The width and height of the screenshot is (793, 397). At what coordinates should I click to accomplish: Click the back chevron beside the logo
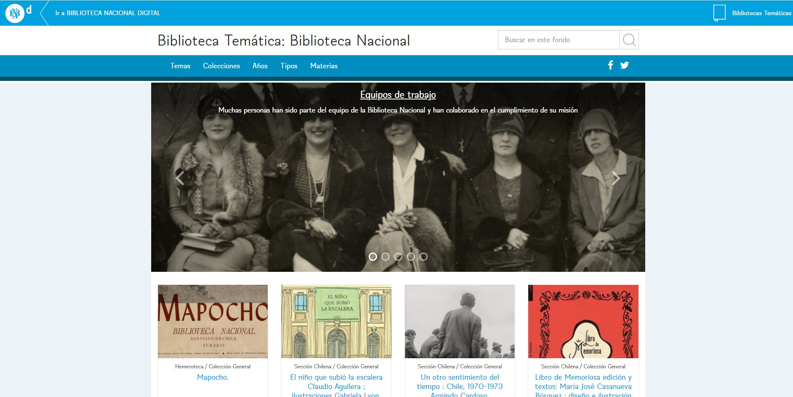[43, 13]
